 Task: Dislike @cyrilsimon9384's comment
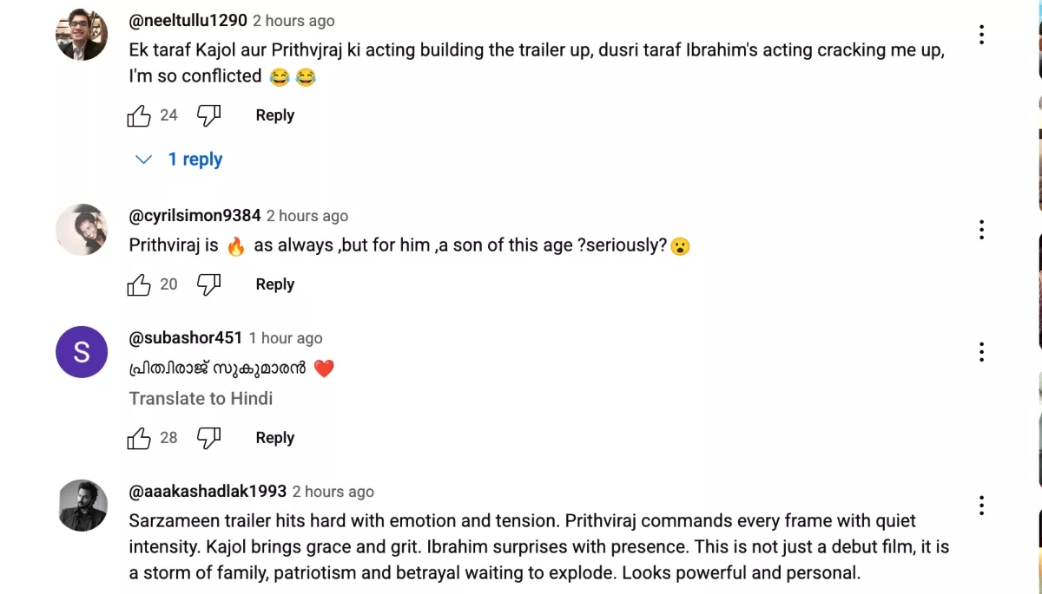(x=208, y=284)
